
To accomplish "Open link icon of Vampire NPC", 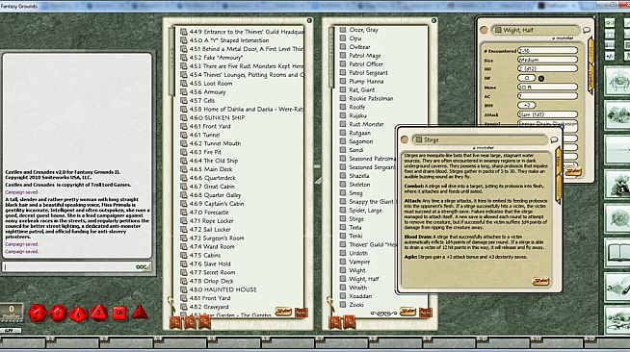I will [343, 262].
